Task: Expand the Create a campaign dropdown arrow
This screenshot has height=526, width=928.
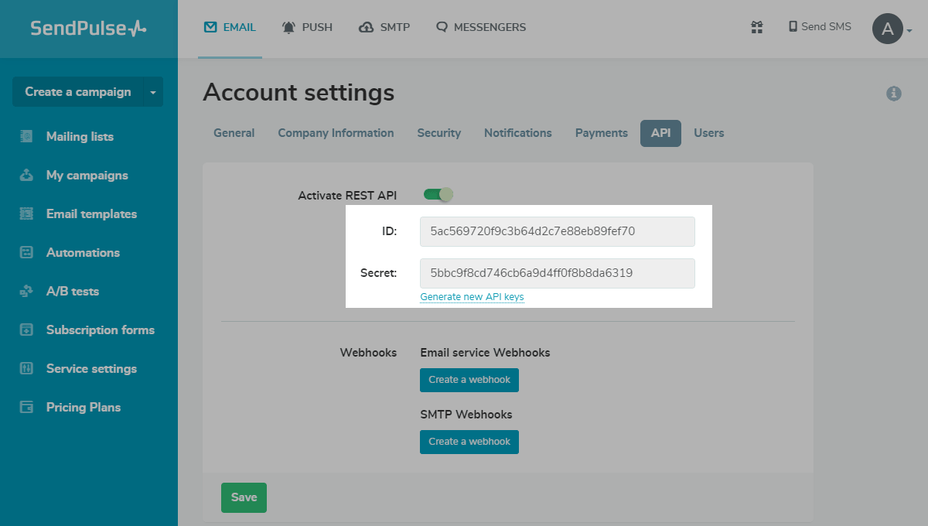Action: click(x=153, y=92)
